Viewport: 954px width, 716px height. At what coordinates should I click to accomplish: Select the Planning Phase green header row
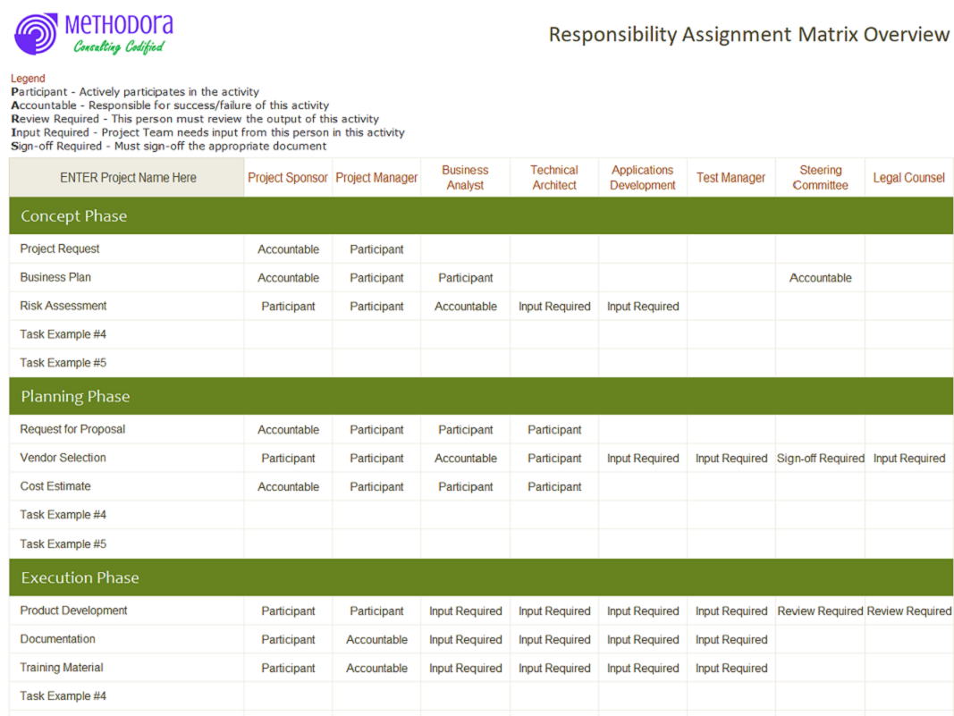(x=481, y=397)
